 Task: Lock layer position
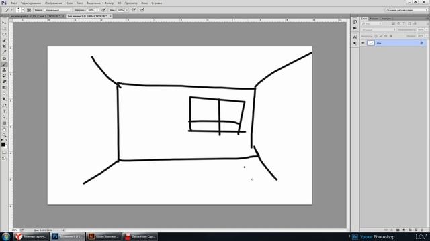click(386, 36)
